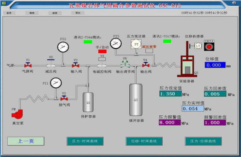Open the V2 input valve

75,65
